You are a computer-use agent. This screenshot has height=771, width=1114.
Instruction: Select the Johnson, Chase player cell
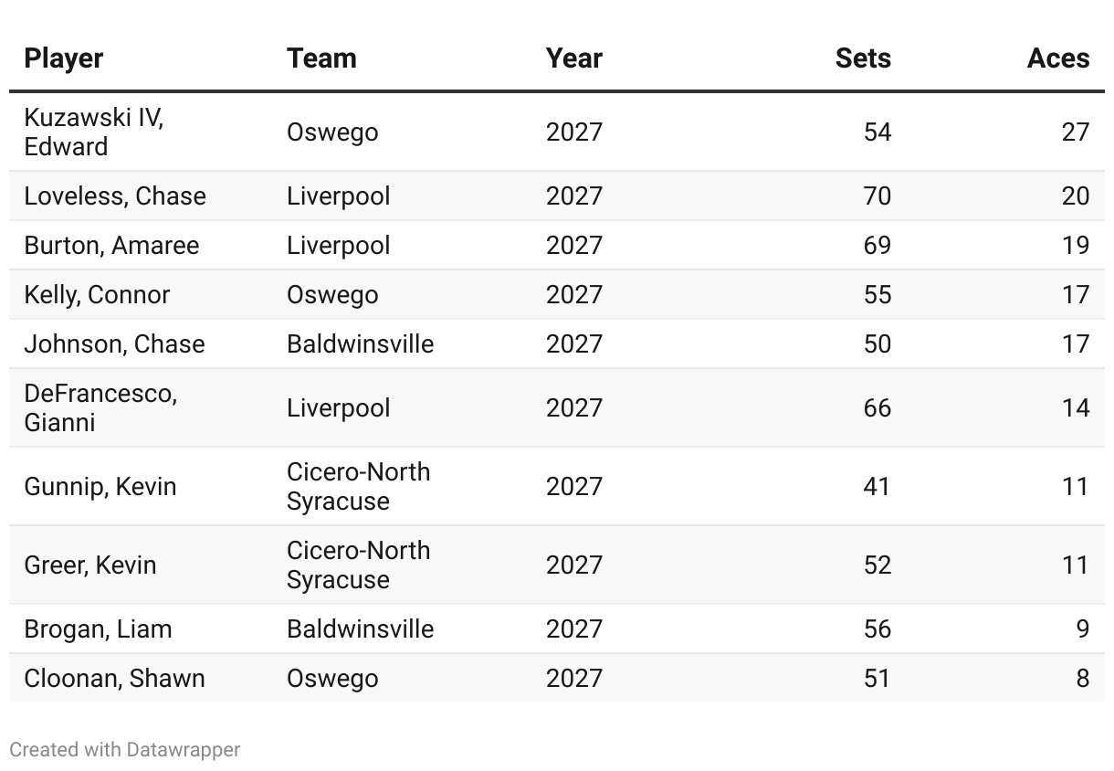point(114,344)
